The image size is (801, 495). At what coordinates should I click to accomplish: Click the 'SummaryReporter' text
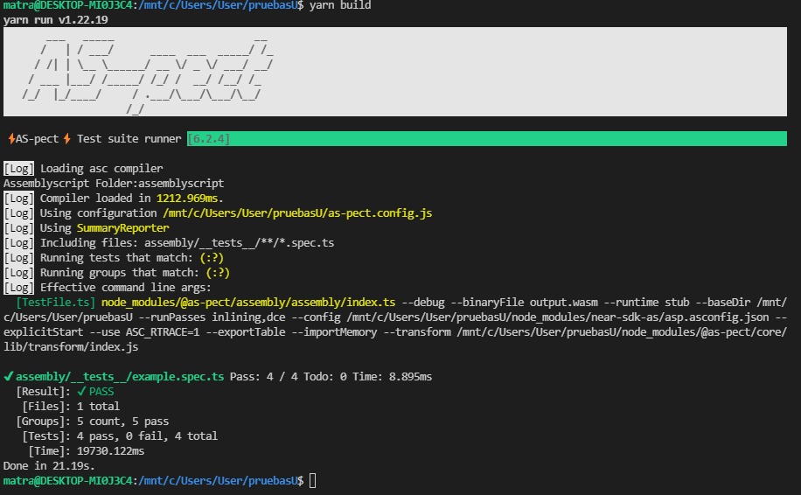(x=122, y=228)
